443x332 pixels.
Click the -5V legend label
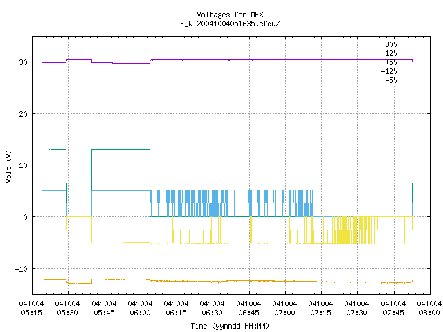[x=391, y=80]
